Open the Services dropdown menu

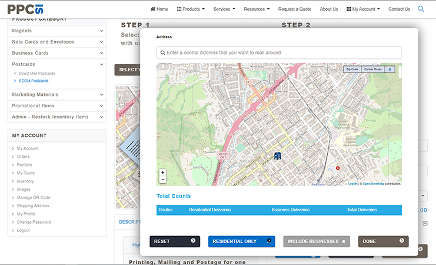point(224,9)
